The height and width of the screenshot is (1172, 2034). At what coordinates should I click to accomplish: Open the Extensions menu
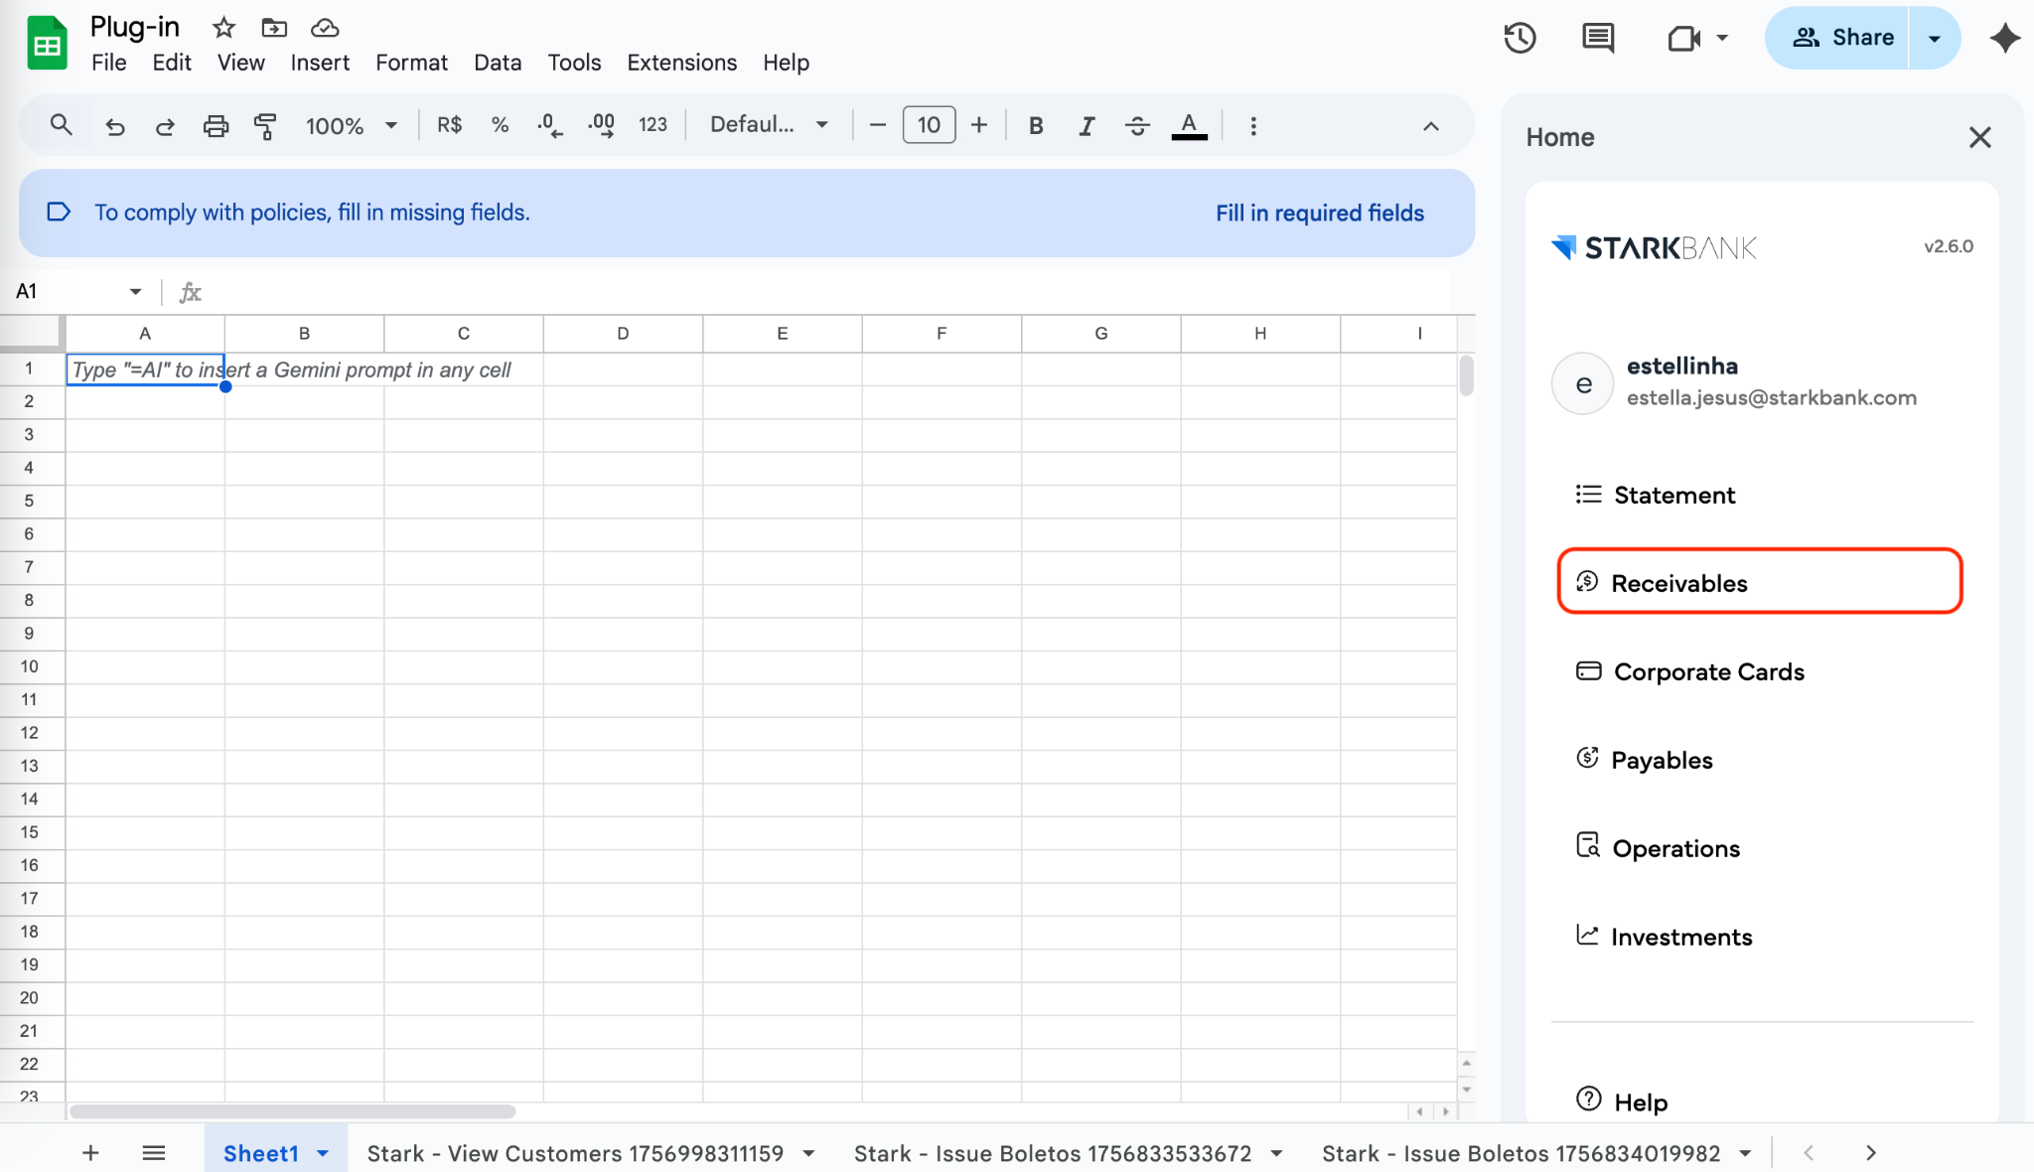[681, 63]
